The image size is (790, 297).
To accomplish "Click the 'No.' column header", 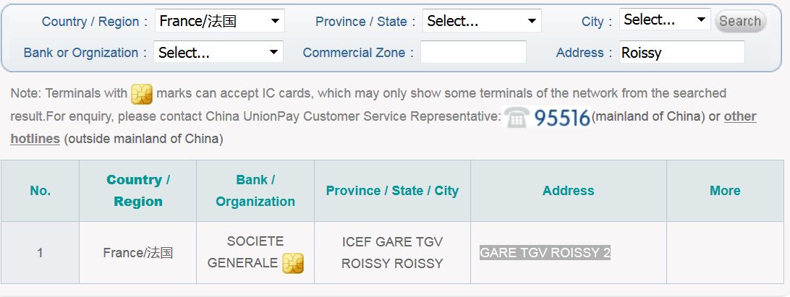I will (41, 191).
